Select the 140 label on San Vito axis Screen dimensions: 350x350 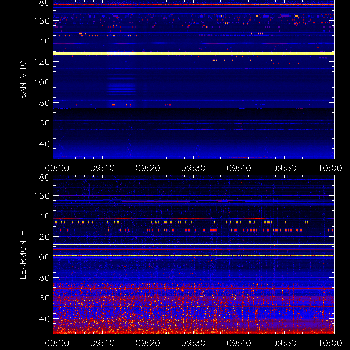point(42,41)
